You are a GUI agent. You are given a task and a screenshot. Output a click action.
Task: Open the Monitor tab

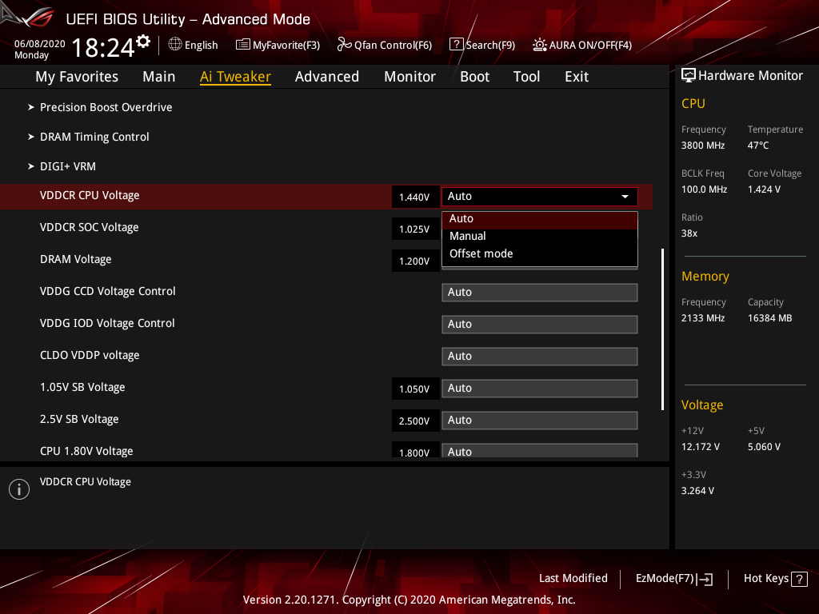409,77
